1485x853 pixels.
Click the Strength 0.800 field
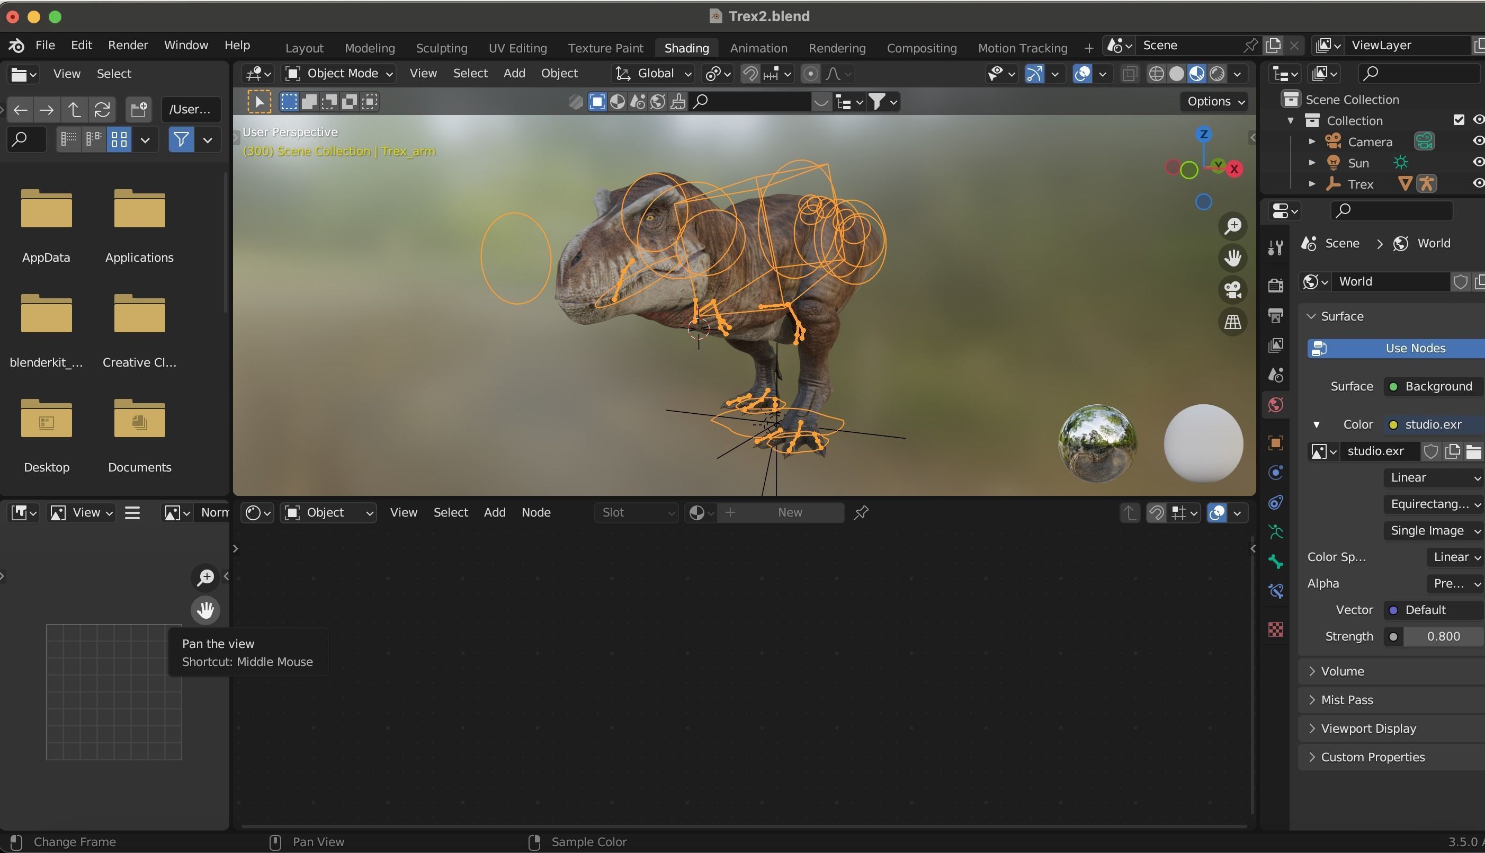tap(1443, 636)
